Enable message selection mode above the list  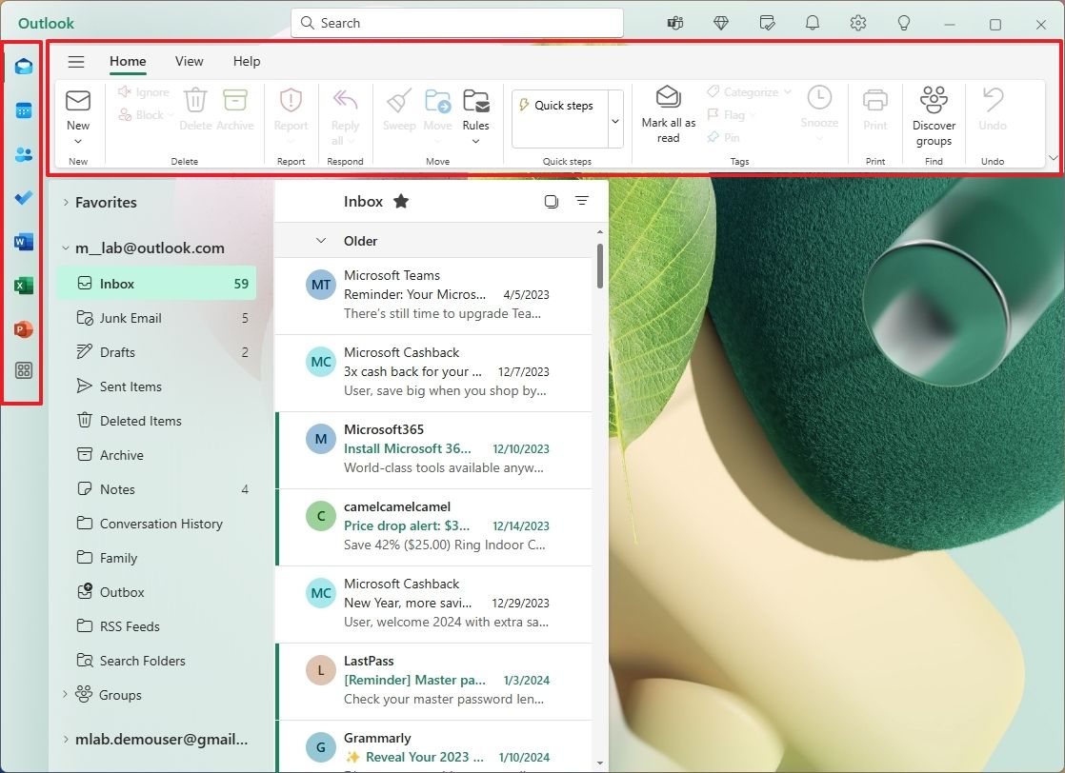[x=551, y=201]
